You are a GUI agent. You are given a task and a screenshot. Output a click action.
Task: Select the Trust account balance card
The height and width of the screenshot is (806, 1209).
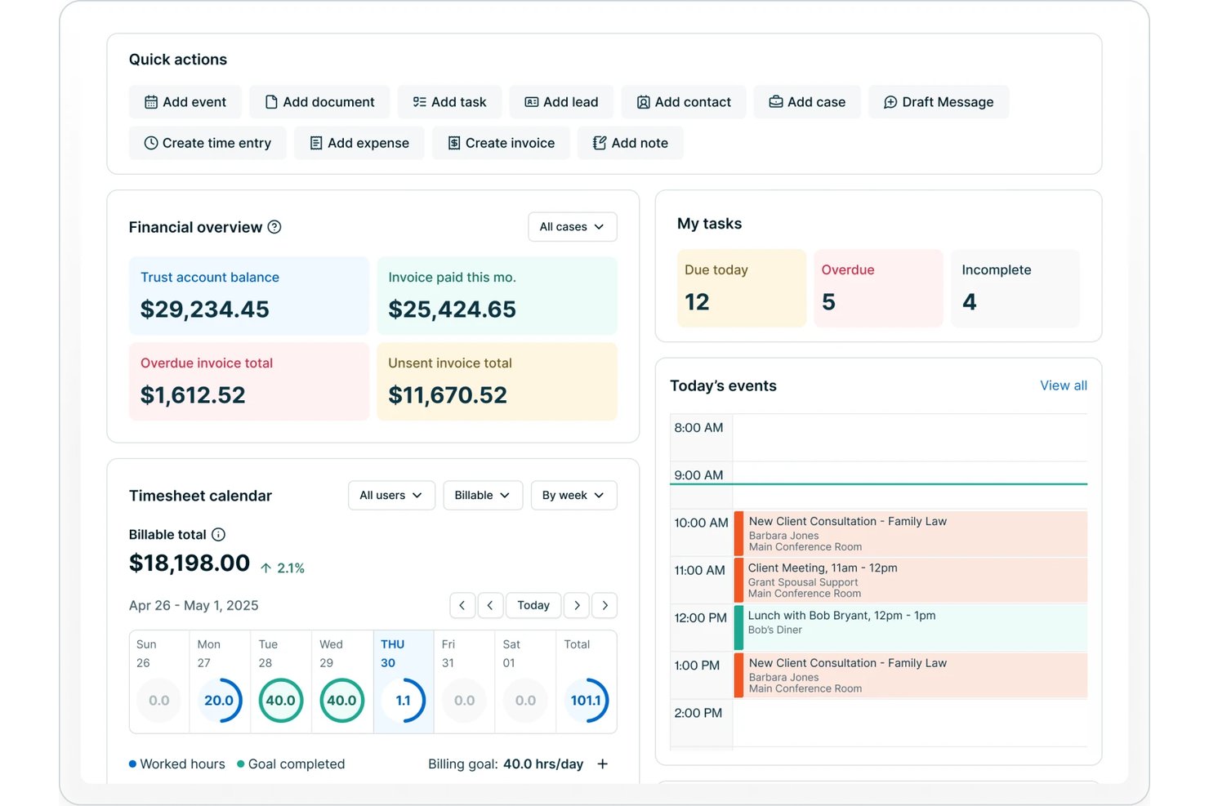point(249,296)
